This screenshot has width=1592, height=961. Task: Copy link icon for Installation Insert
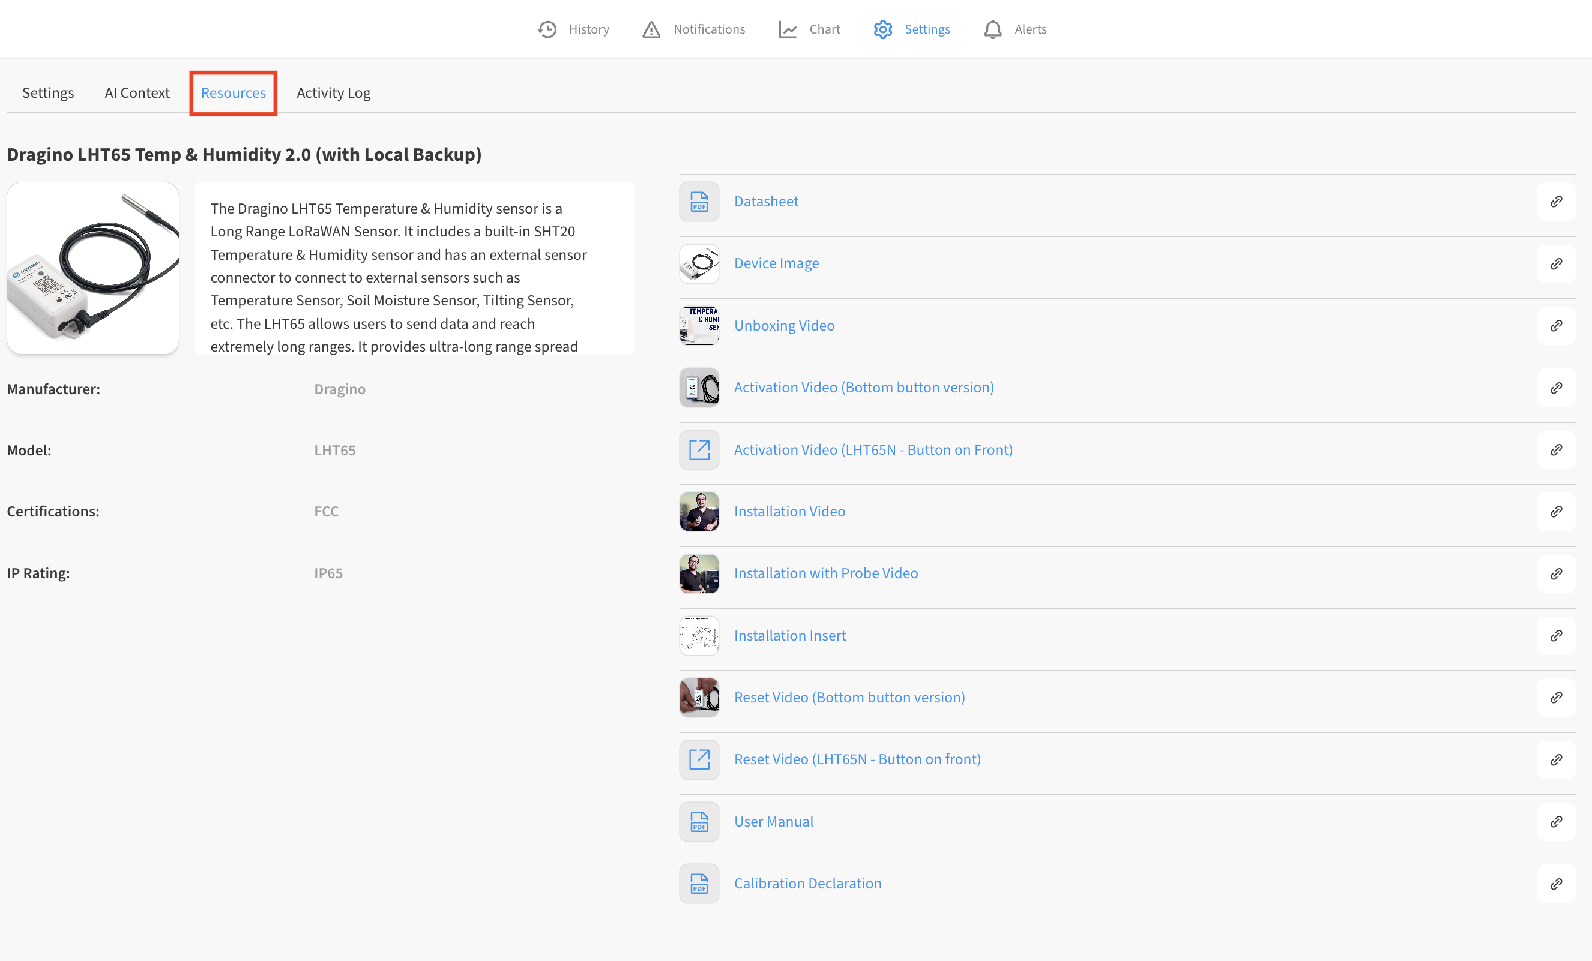tap(1556, 635)
